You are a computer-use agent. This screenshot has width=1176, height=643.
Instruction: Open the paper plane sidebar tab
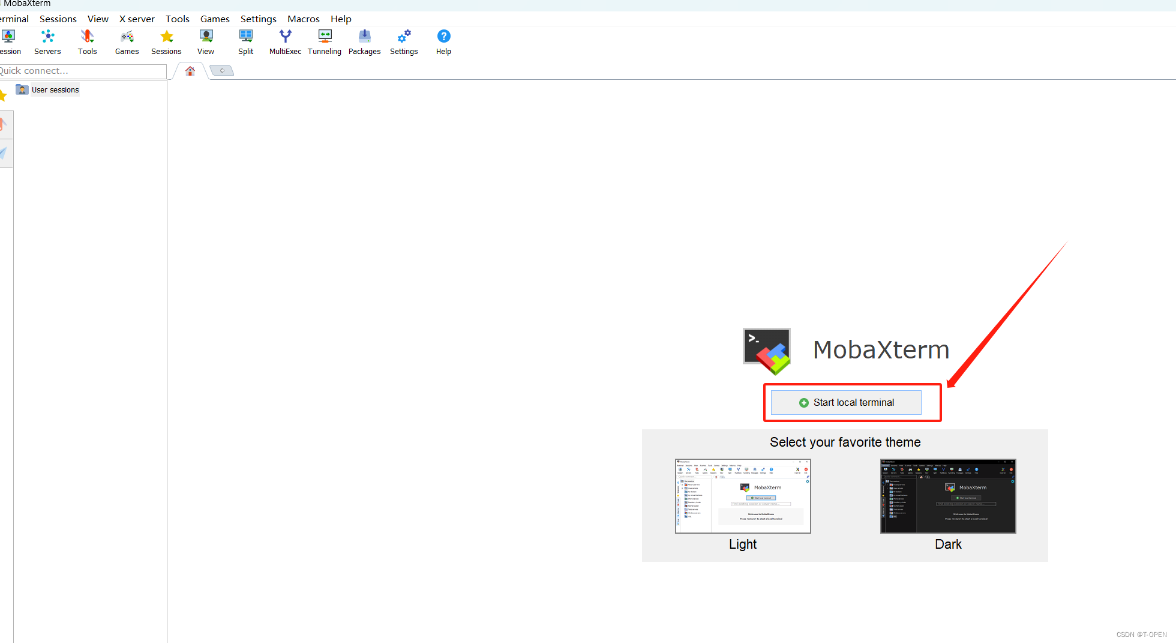click(x=4, y=152)
